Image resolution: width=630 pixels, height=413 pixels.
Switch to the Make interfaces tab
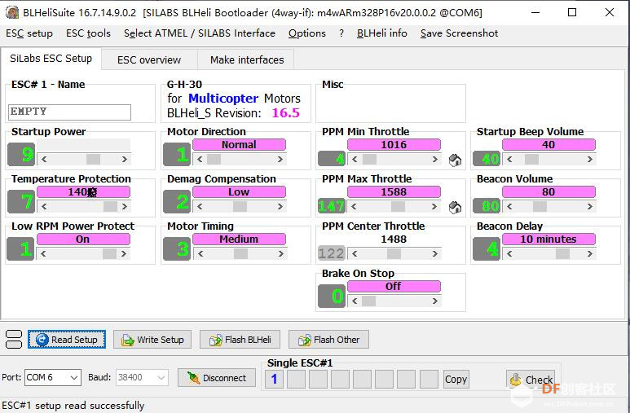click(x=247, y=59)
